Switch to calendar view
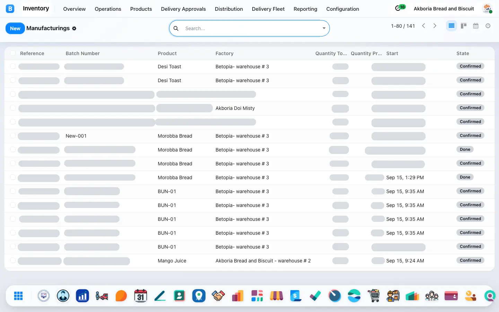 pos(476,26)
